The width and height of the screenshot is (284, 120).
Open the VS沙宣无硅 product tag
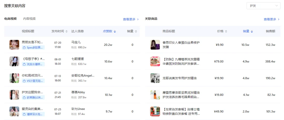point(33,81)
